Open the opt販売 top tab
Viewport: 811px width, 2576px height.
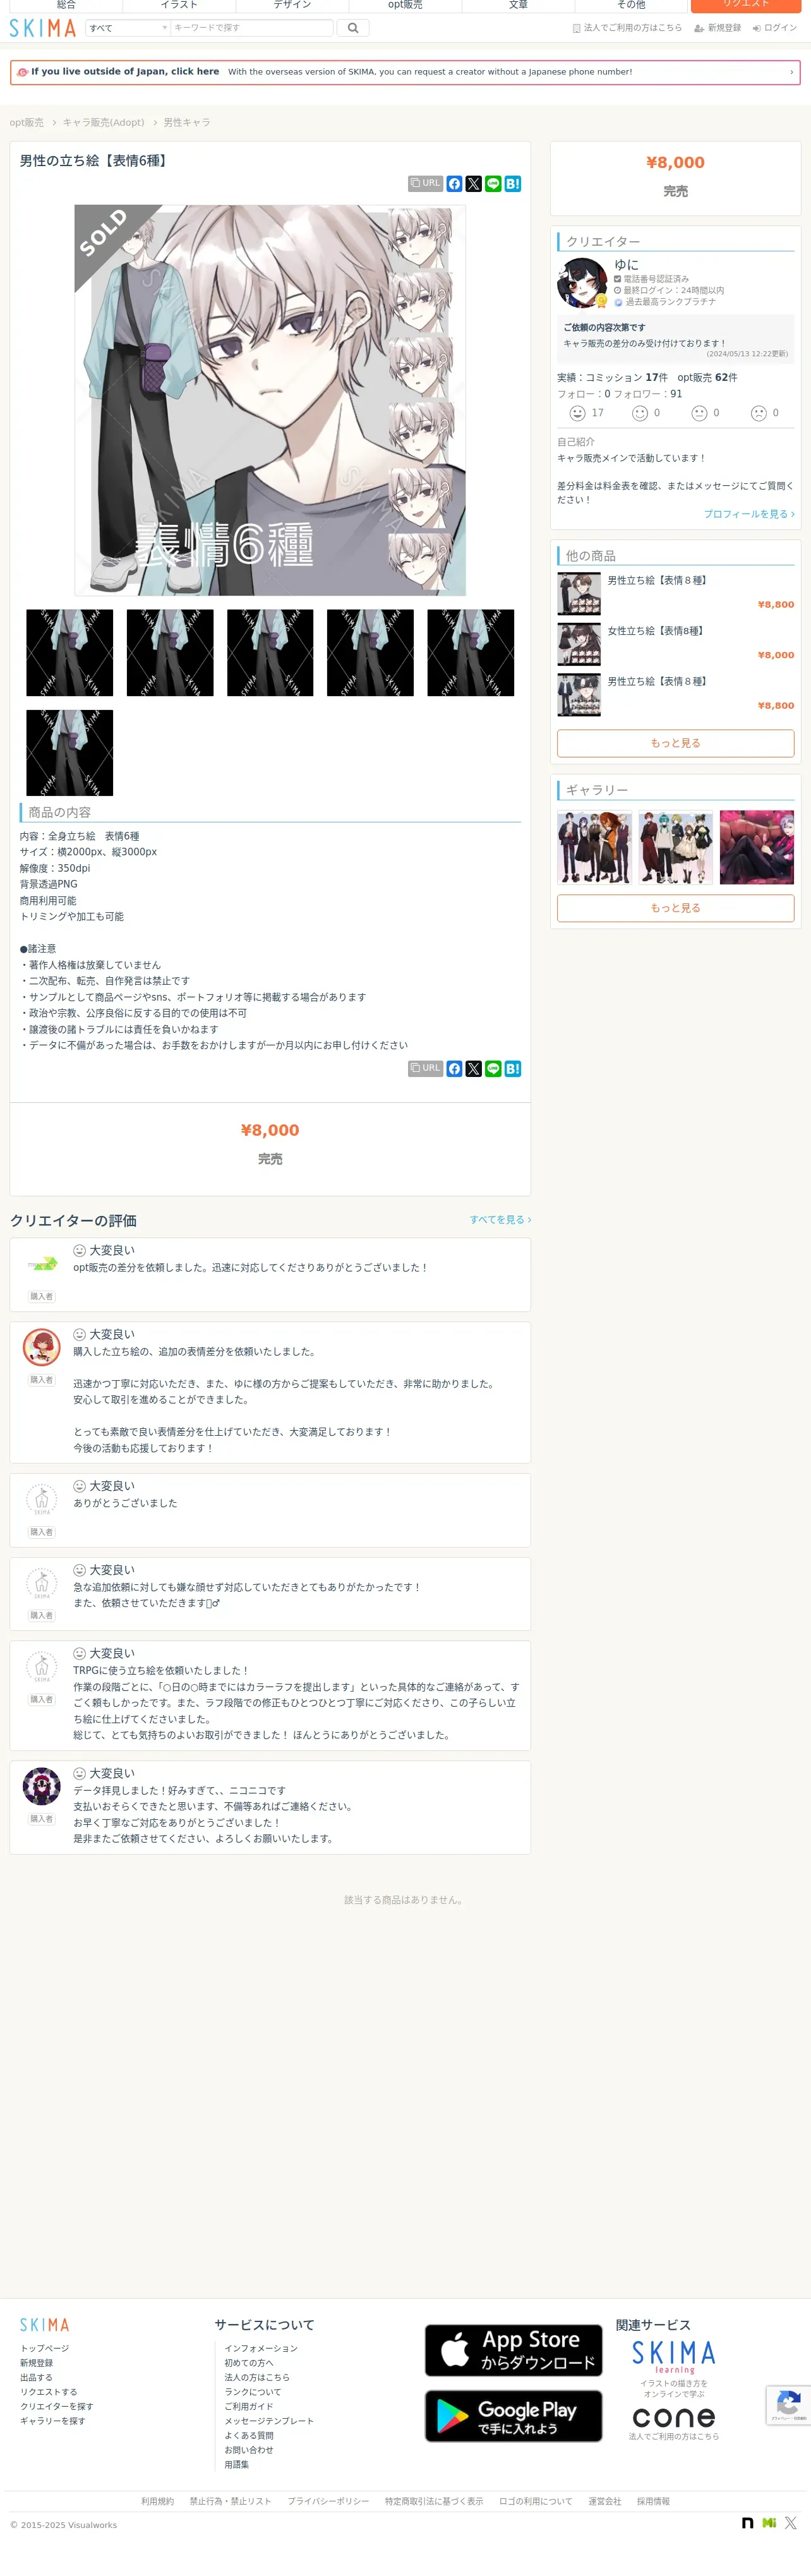pyautogui.click(x=405, y=5)
